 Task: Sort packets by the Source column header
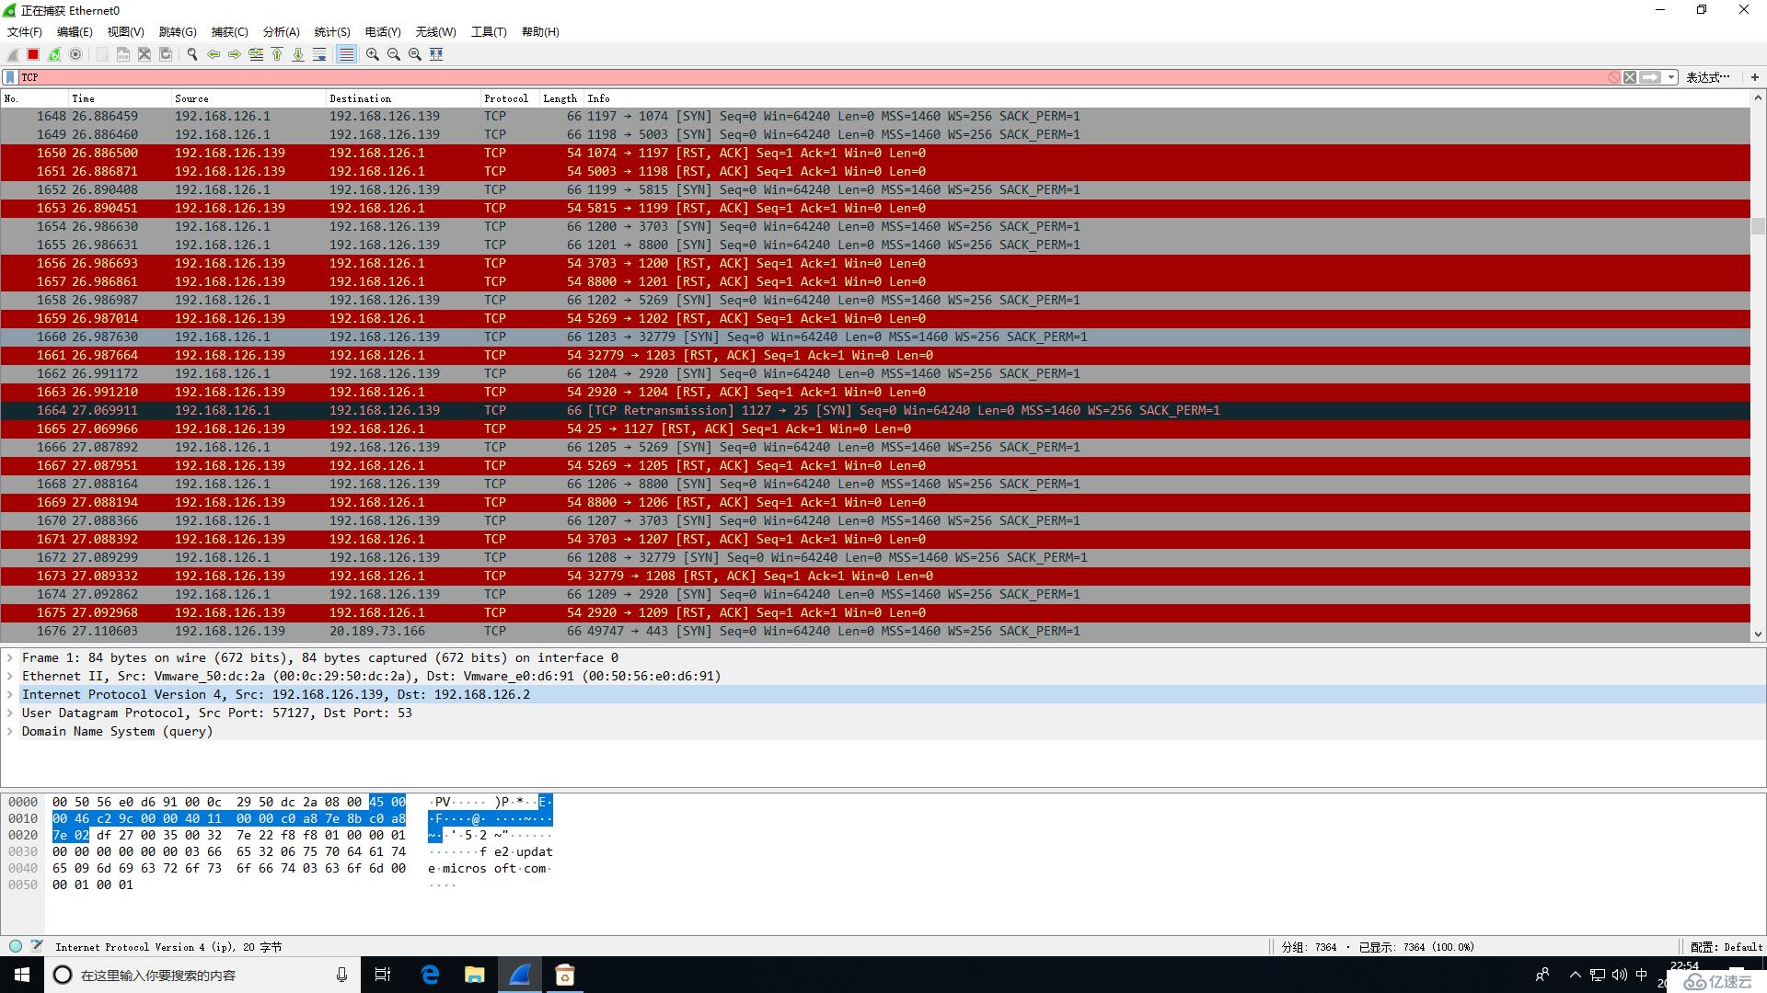248,98
